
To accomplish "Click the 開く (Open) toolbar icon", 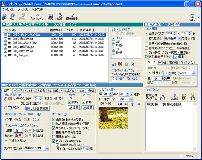I will (x=4, y=17).
